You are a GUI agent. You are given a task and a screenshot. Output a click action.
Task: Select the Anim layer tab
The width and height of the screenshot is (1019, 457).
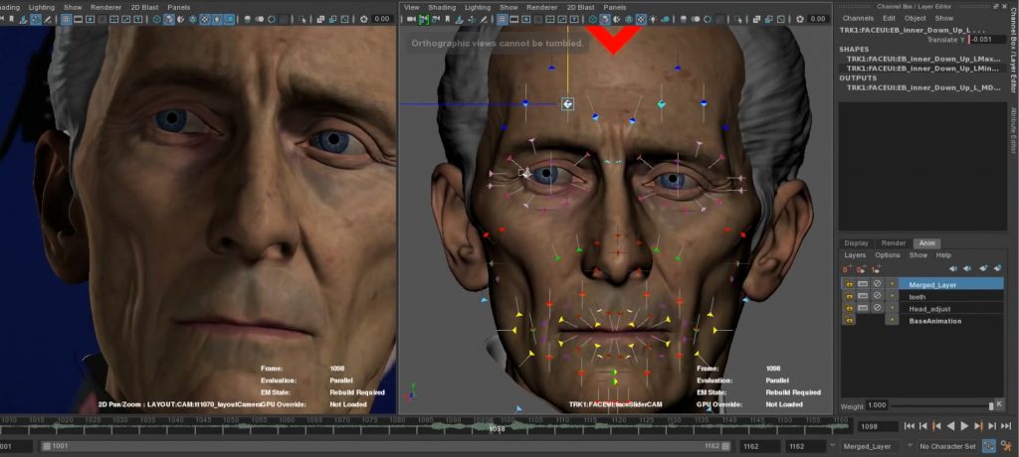pyautogui.click(x=926, y=243)
